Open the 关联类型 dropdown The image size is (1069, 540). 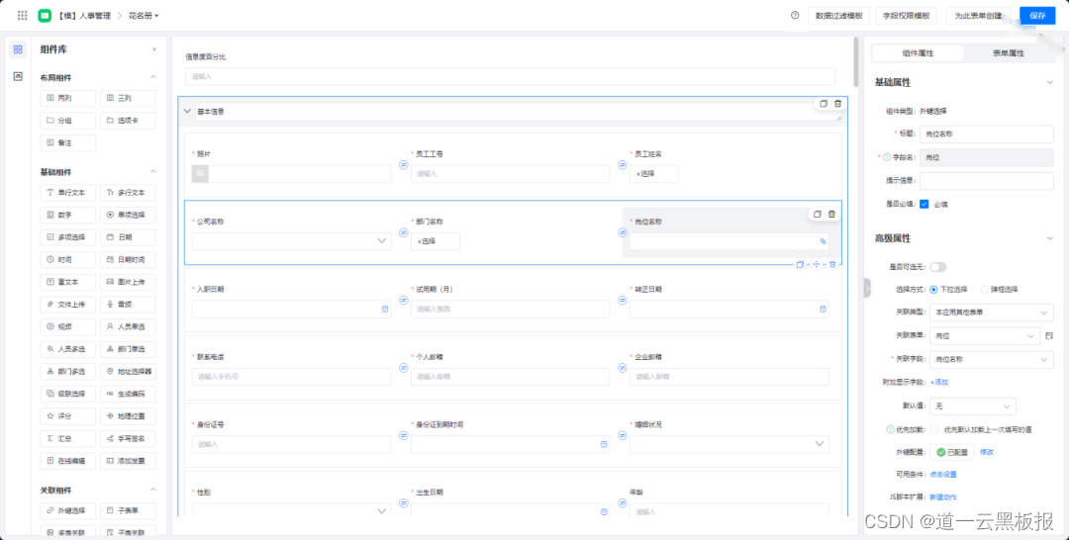pyautogui.click(x=991, y=313)
